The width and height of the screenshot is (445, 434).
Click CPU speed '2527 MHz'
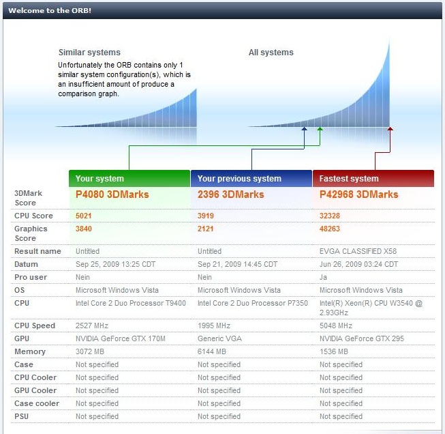pyautogui.click(x=92, y=325)
